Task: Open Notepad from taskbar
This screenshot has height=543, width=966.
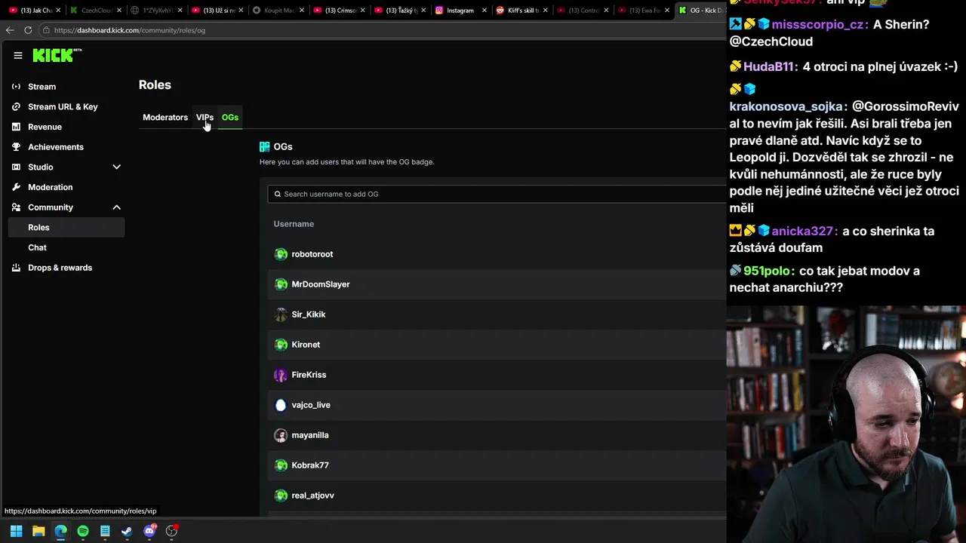Action: coord(105,531)
